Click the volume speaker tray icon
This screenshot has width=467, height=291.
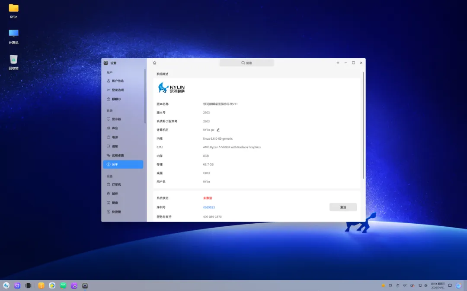coord(425,286)
